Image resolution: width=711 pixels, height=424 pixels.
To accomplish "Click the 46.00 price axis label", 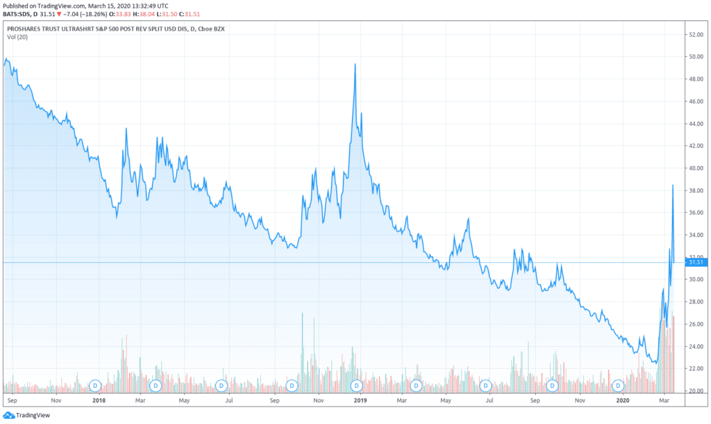I will pos(696,101).
